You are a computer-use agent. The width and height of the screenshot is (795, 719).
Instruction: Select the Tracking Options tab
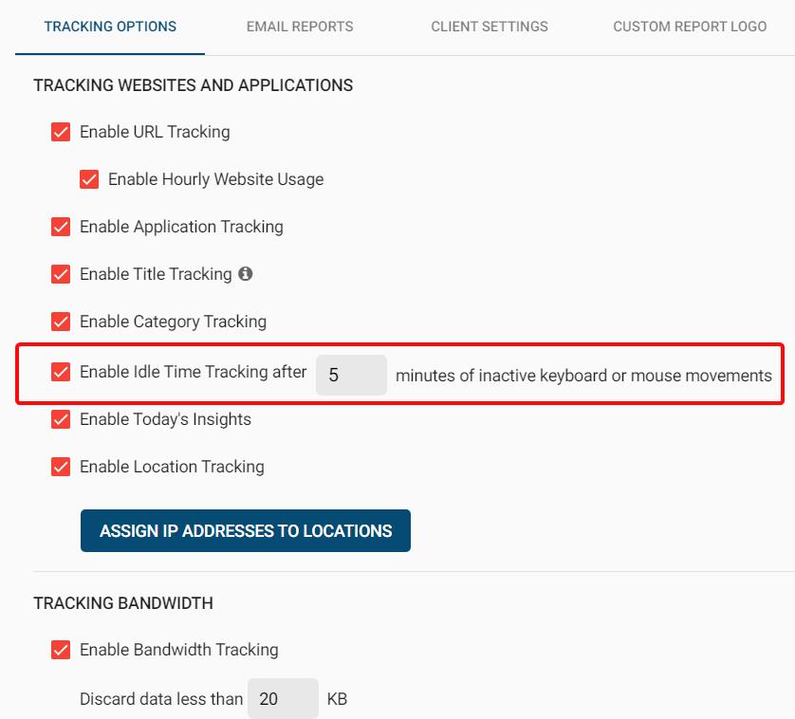[110, 27]
